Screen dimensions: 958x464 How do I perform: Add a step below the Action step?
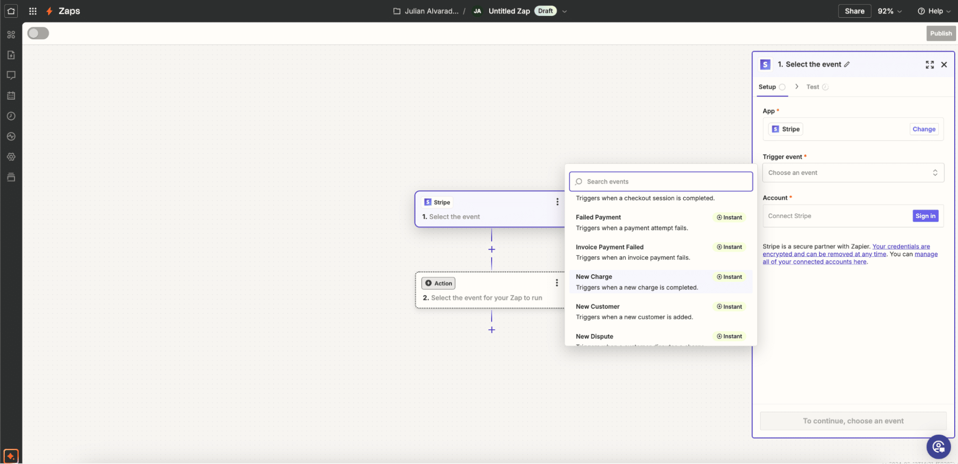tap(492, 330)
